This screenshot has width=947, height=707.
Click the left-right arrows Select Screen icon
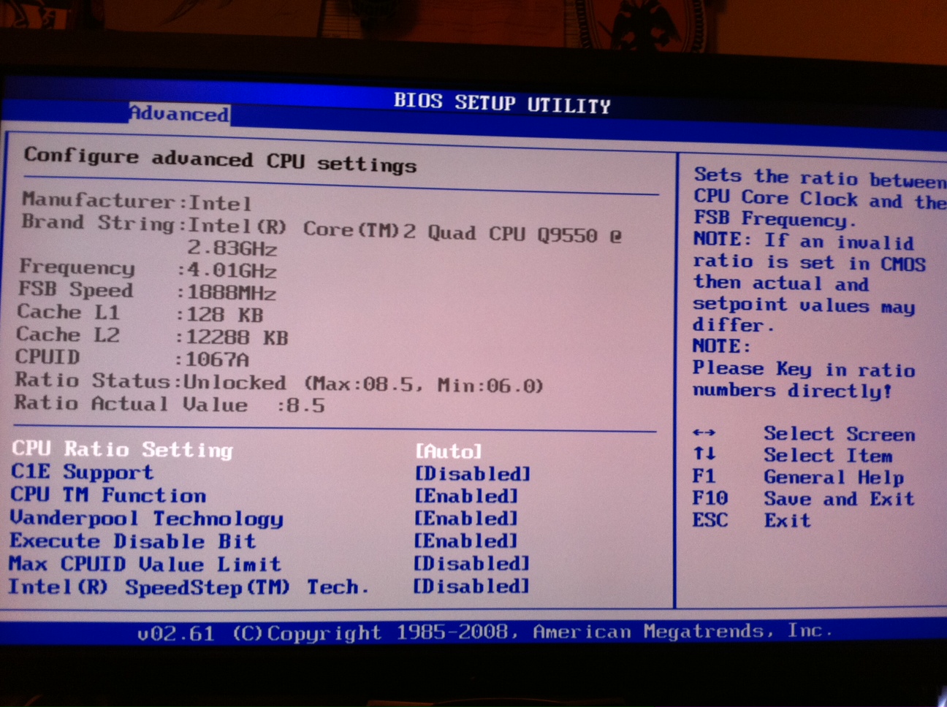(704, 433)
